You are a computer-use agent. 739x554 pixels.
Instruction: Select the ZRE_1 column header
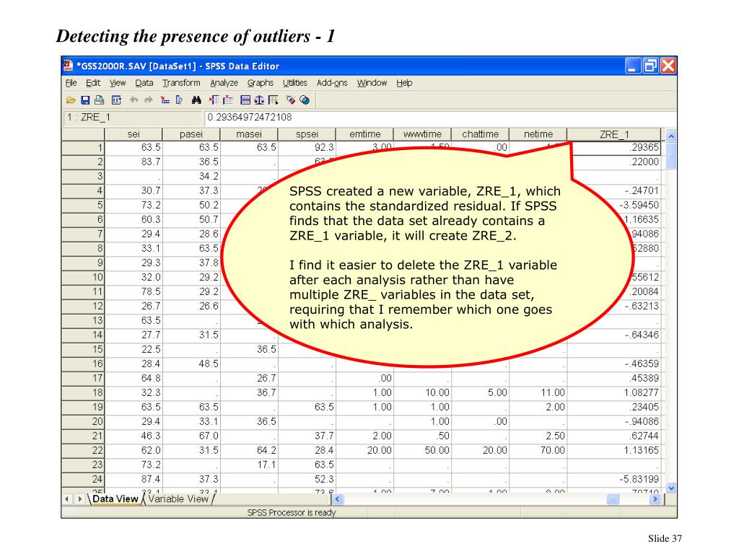pyautogui.click(x=614, y=134)
